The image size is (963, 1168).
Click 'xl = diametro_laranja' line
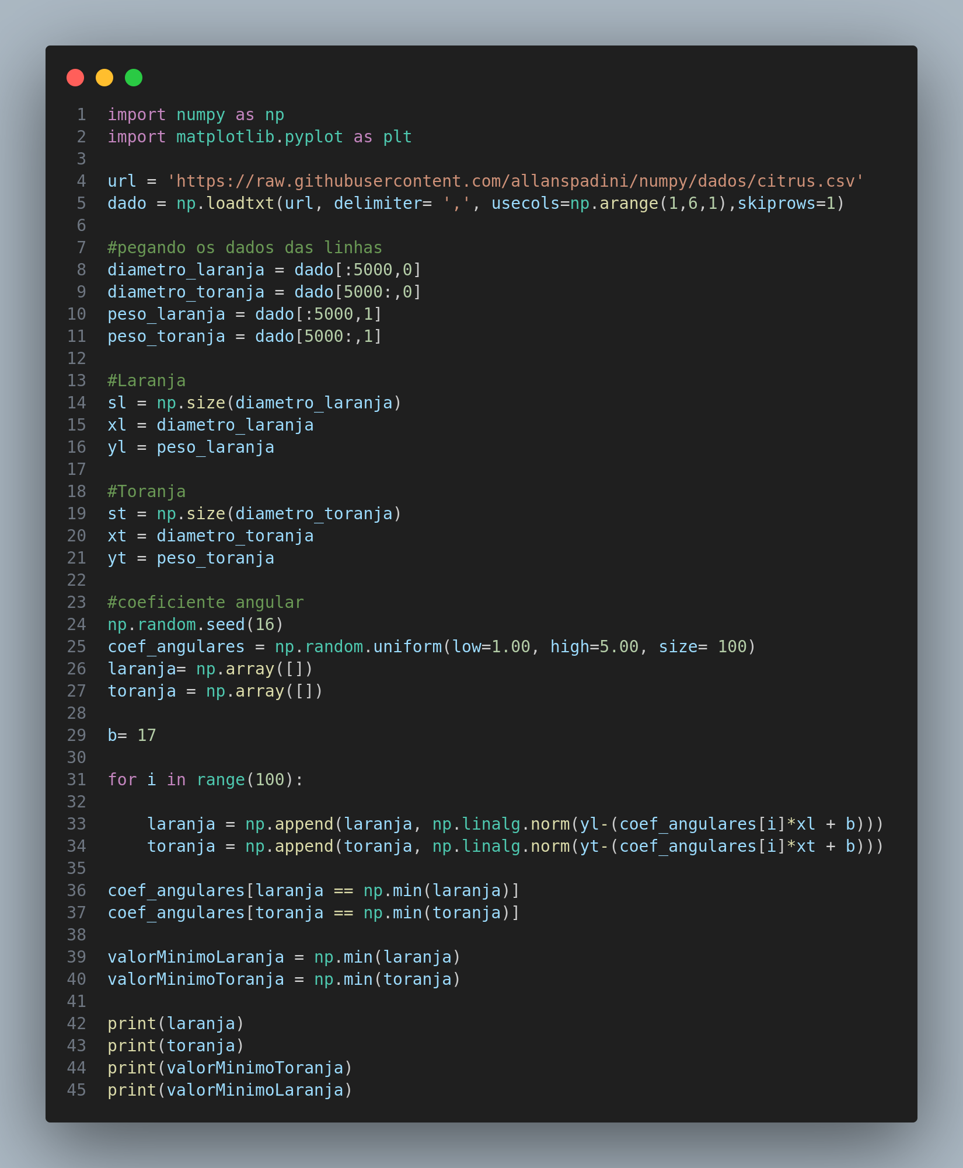coord(211,425)
